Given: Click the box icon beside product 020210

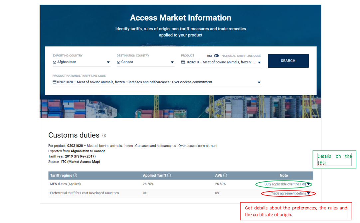Looking at the screenshot, I should pyautogui.click(x=183, y=62).
